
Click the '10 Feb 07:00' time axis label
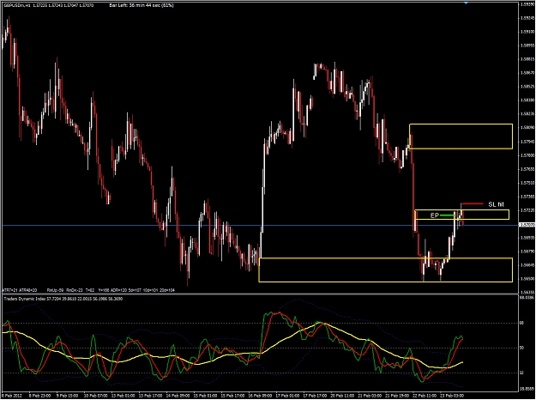(x=96, y=396)
